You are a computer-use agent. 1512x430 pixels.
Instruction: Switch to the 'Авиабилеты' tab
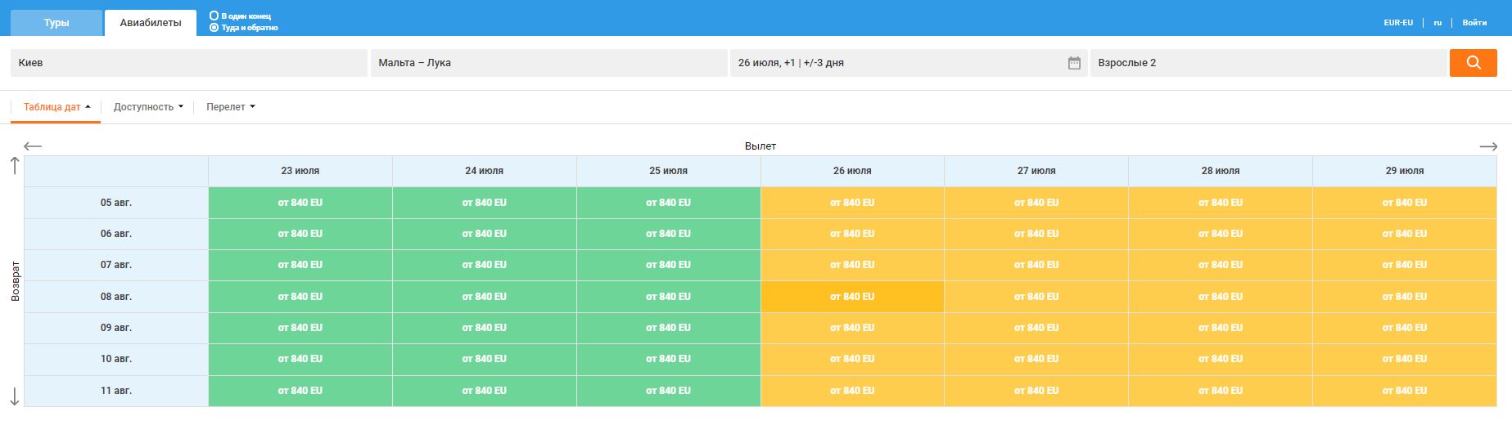click(x=151, y=23)
